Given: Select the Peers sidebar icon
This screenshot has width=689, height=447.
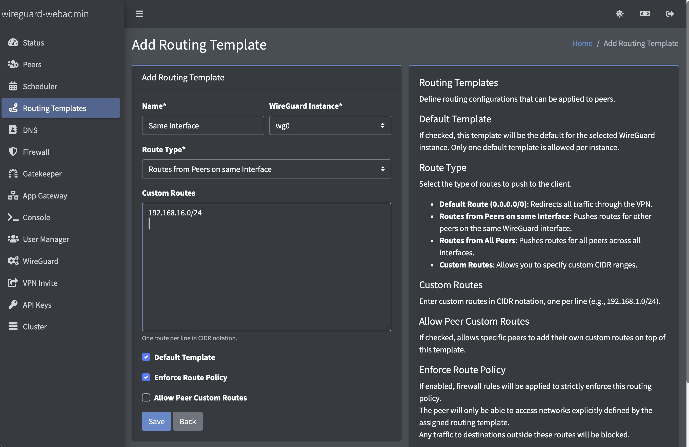Looking at the screenshot, I should coord(13,64).
